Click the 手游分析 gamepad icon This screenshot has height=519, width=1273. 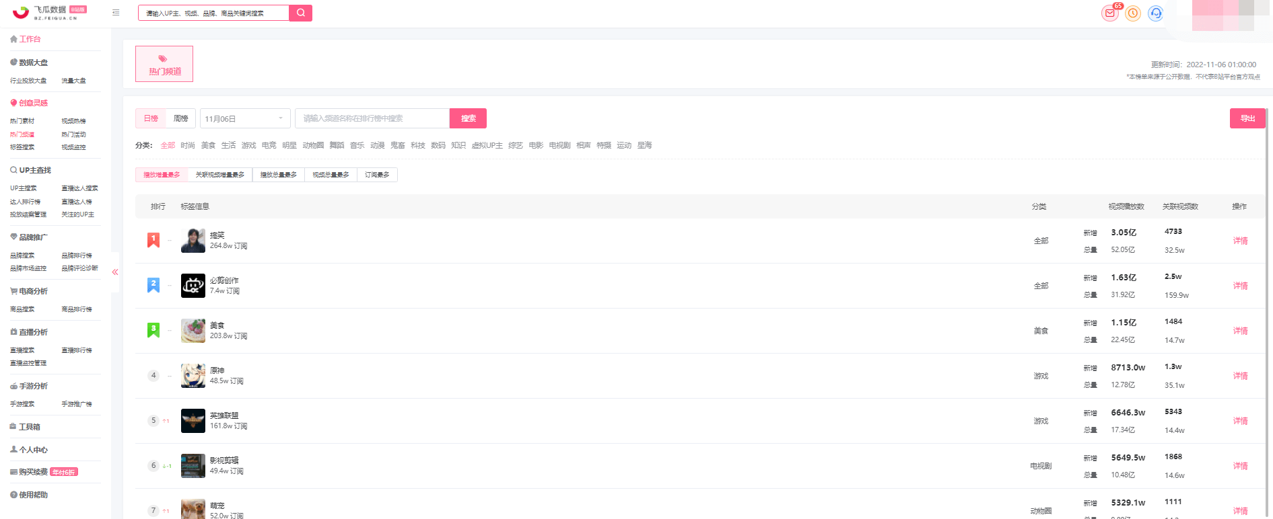click(x=13, y=386)
